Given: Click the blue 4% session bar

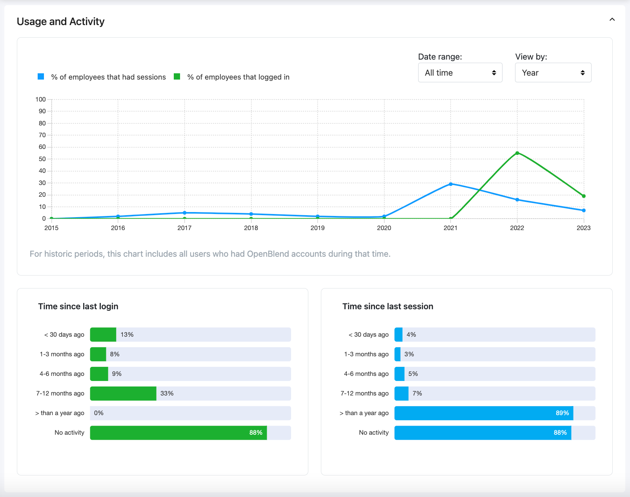Looking at the screenshot, I should pyautogui.click(x=399, y=335).
